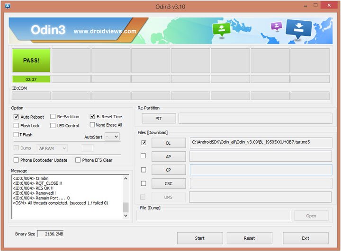The width and height of the screenshot is (341, 251).
Task: Click the 'Removed!!' log line
Action: coord(35,193)
